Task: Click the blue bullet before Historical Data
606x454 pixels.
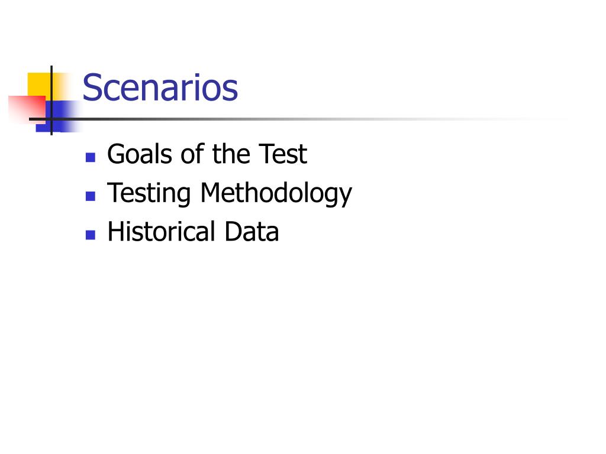Action: point(91,235)
